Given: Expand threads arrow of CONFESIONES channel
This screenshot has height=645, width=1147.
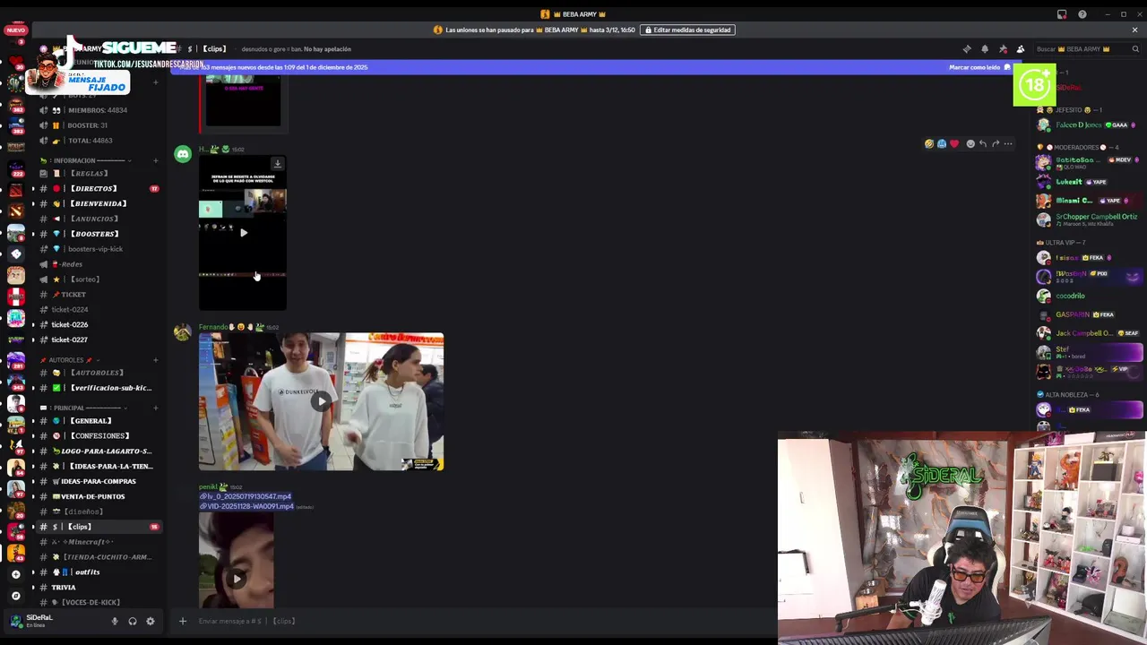Looking at the screenshot, I should [33, 435].
